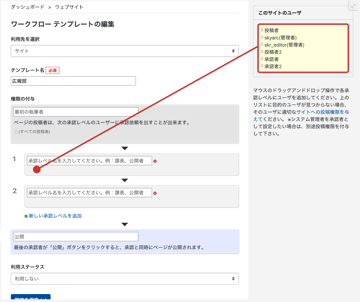The height and width of the screenshot is (302, 360).
Task: Focus the 最初の執筆者 name field
Action: pos(76,112)
